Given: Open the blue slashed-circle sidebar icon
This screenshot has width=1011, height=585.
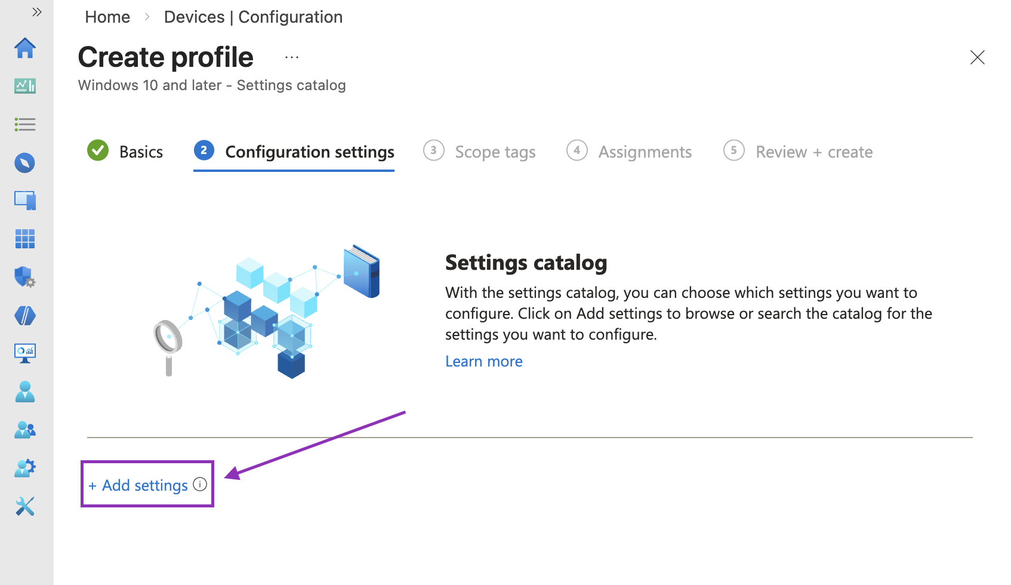Looking at the screenshot, I should [x=25, y=315].
